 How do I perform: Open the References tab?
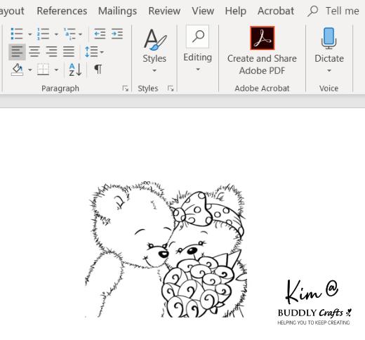pyautogui.click(x=62, y=11)
